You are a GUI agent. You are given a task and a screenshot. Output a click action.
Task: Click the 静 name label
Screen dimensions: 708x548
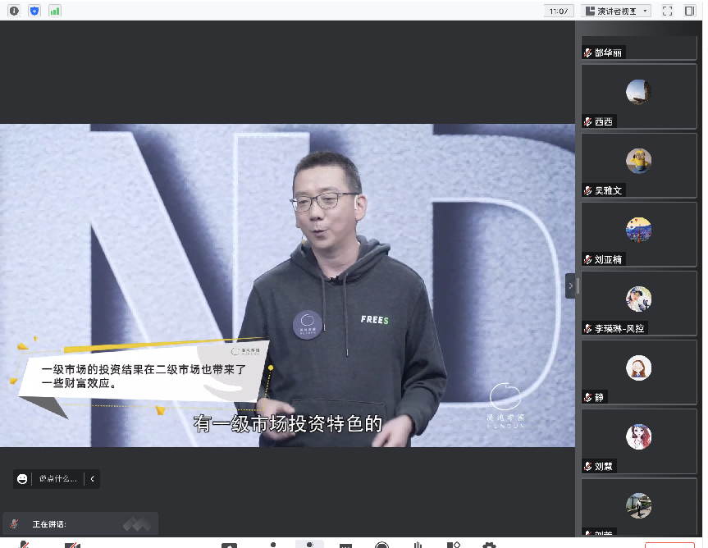click(599, 398)
